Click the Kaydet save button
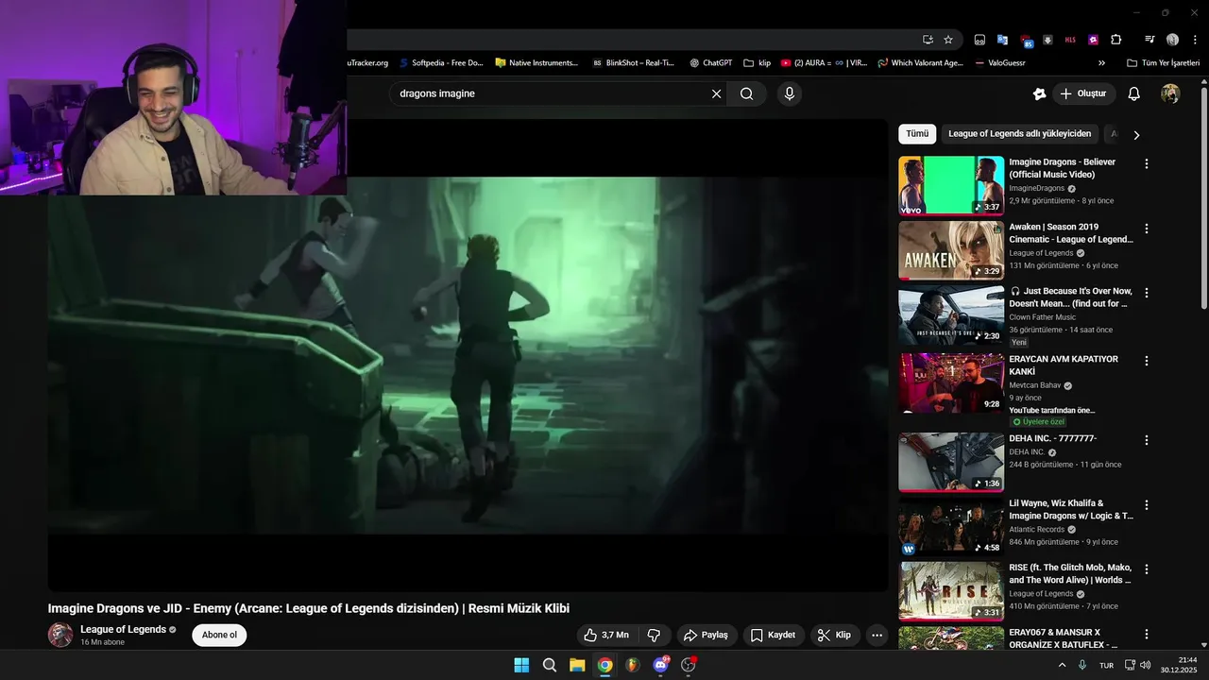The width and height of the screenshot is (1209, 680). 773,635
